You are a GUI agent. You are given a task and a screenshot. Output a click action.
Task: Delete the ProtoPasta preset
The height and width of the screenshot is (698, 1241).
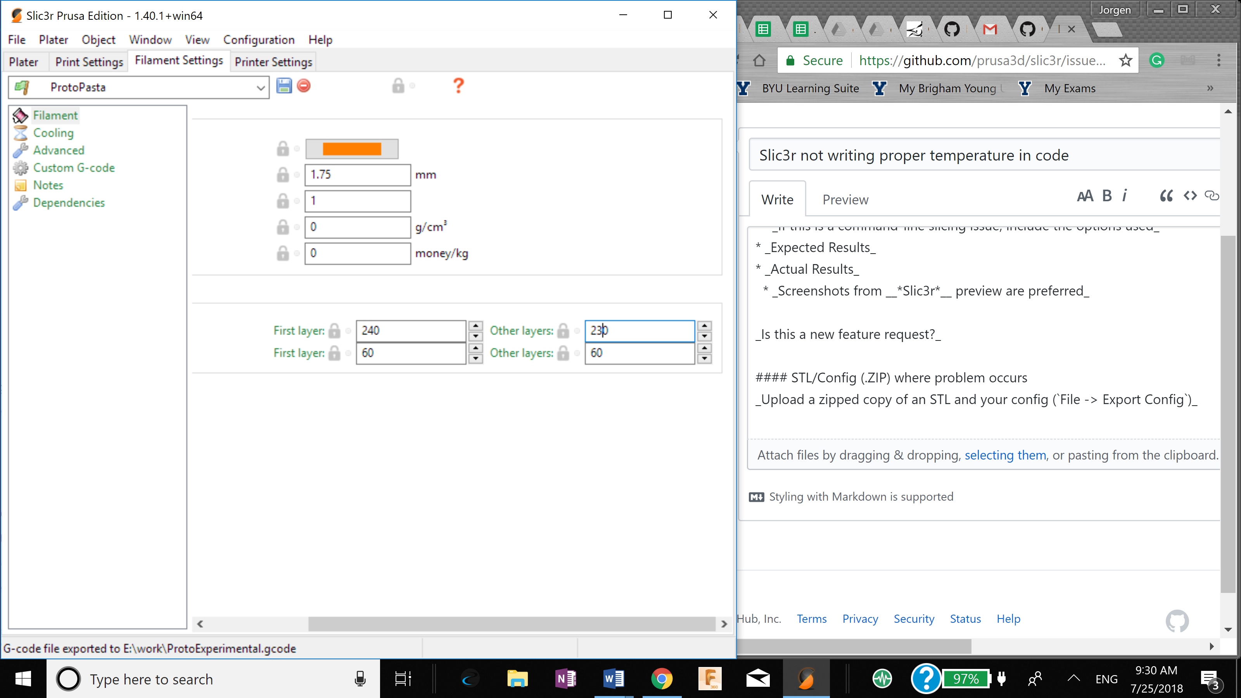coord(304,86)
